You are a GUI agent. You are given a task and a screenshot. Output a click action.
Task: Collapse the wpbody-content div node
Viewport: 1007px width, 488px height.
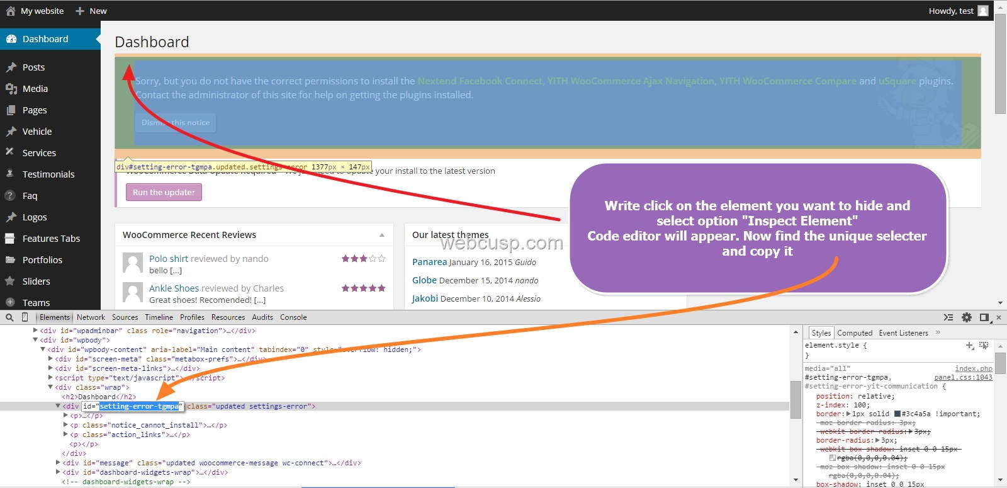pos(43,349)
